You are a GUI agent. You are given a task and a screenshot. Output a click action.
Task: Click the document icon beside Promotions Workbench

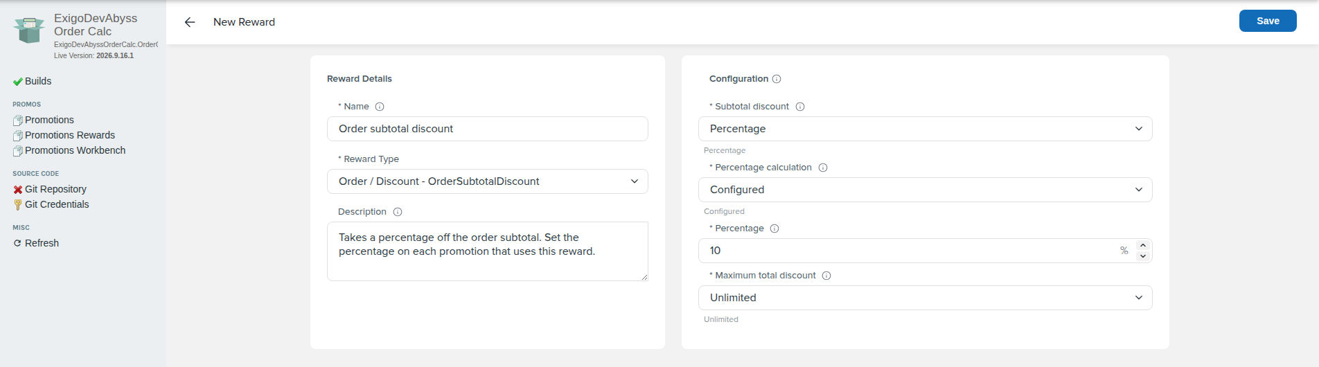[x=17, y=151]
